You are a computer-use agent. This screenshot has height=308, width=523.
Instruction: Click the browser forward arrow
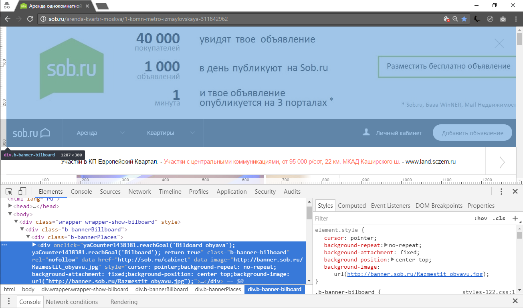coord(18,19)
